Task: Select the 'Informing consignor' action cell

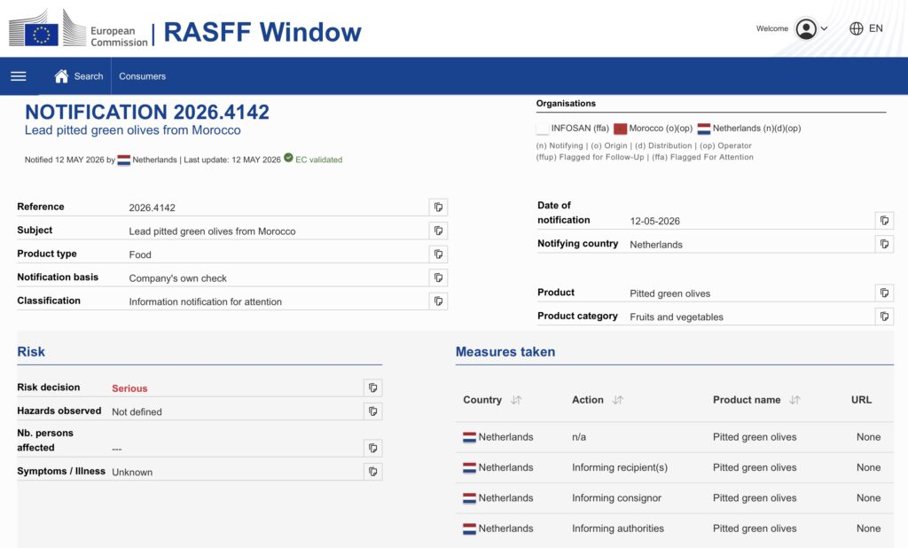Action: [x=617, y=497]
